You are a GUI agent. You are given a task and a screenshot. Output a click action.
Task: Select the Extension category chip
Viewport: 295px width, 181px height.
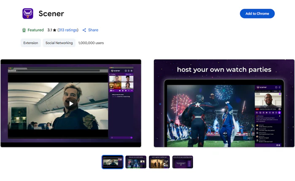click(x=30, y=43)
